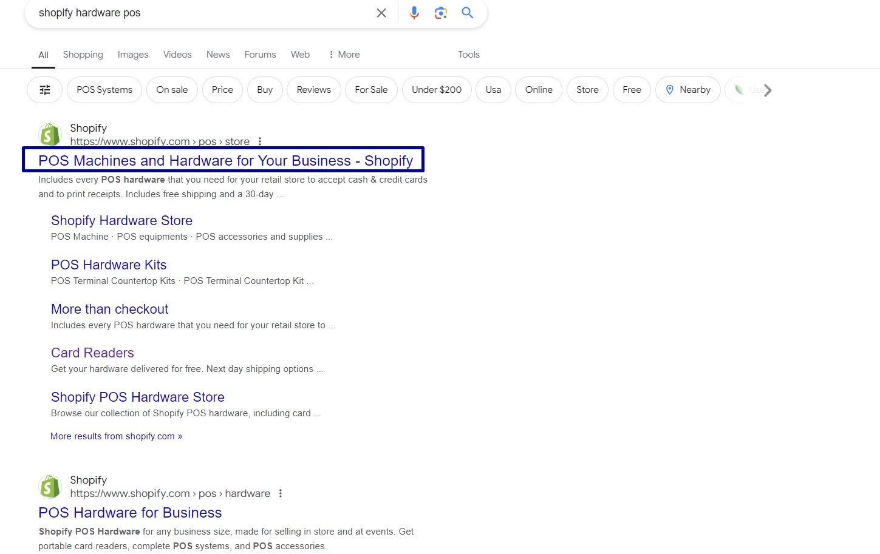880x554 pixels.
Task: Click into the search query field
Action: click(x=203, y=13)
